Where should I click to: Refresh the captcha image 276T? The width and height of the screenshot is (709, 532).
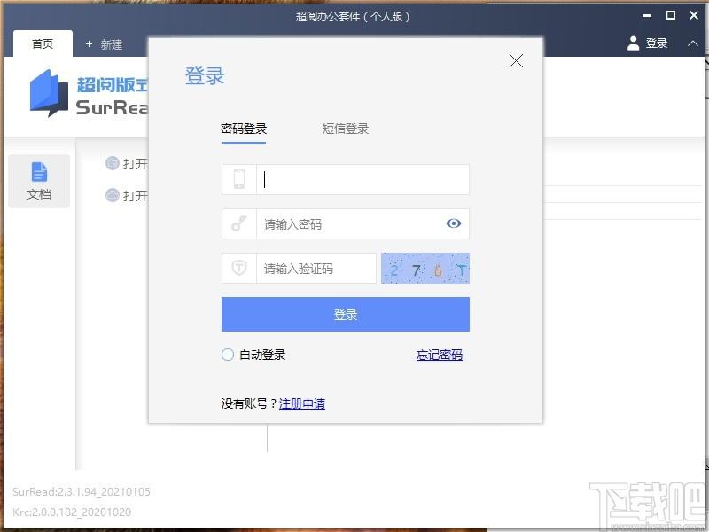point(425,269)
